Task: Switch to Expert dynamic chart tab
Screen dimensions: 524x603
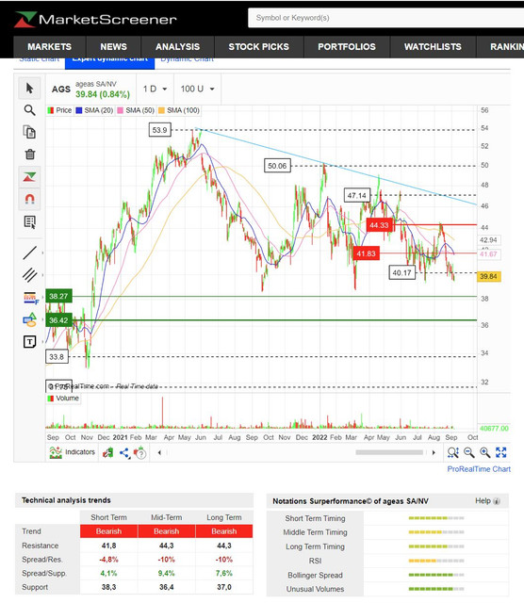Action: [x=109, y=61]
